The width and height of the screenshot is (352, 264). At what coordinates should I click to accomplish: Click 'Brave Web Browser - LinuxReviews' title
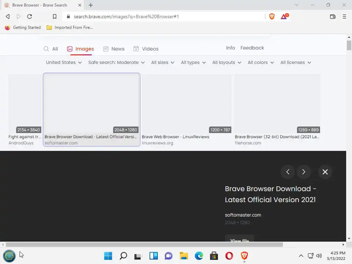click(x=176, y=137)
